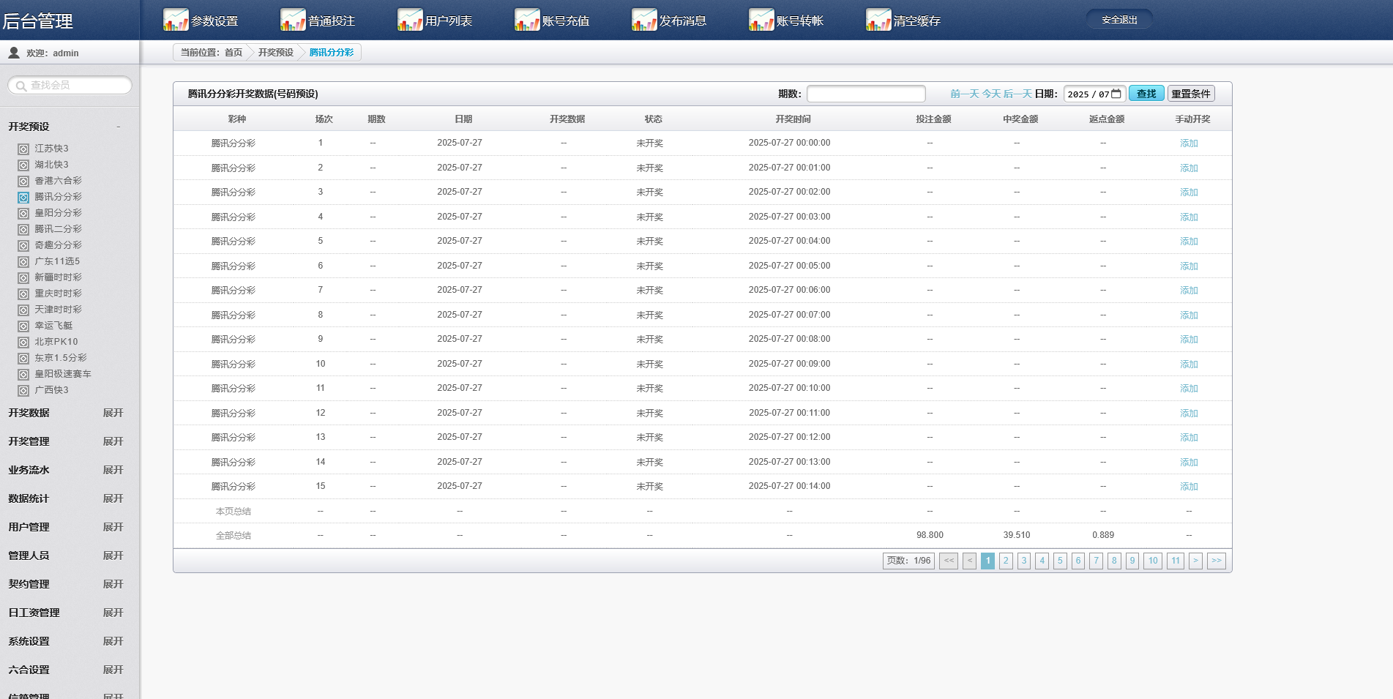
Task: Expand the 管理人员 section
Action: click(x=113, y=556)
